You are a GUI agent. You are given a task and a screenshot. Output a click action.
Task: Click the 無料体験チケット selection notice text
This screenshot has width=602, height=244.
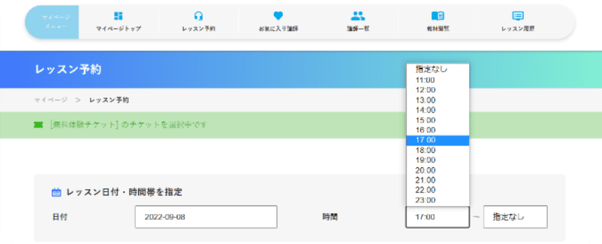coord(128,125)
